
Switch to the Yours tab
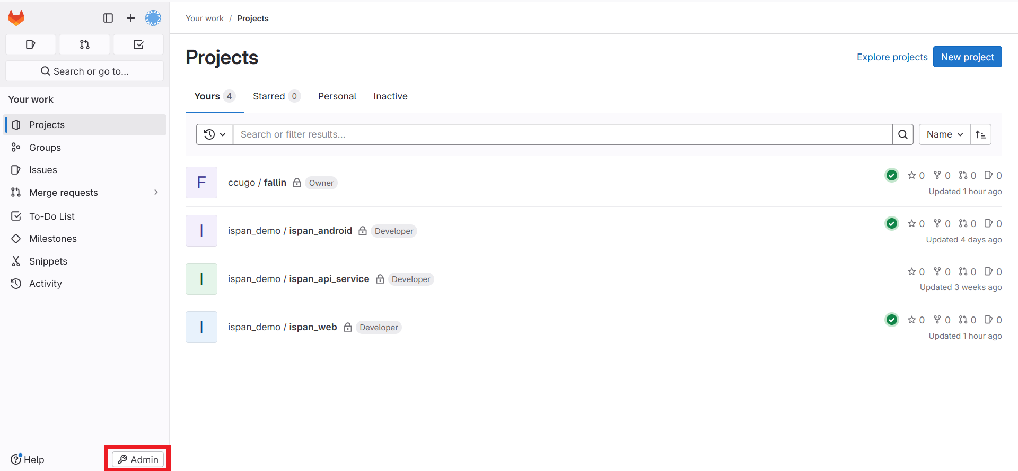tap(215, 96)
